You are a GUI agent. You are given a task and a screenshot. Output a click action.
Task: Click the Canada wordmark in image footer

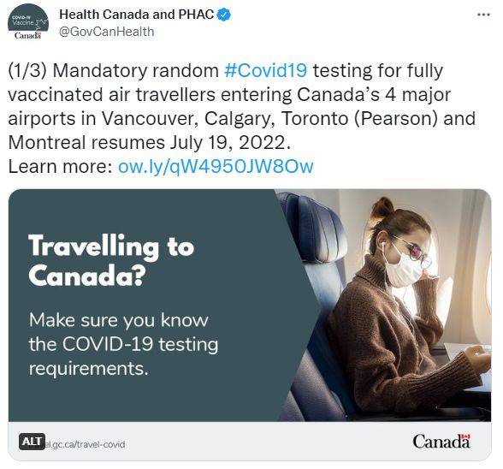(x=441, y=441)
